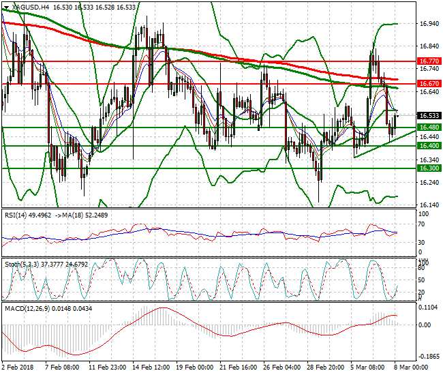Image resolution: width=443 pixels, height=375 pixels.
Task: Select the MA(18) 52.2489 label
Action: (x=85, y=215)
